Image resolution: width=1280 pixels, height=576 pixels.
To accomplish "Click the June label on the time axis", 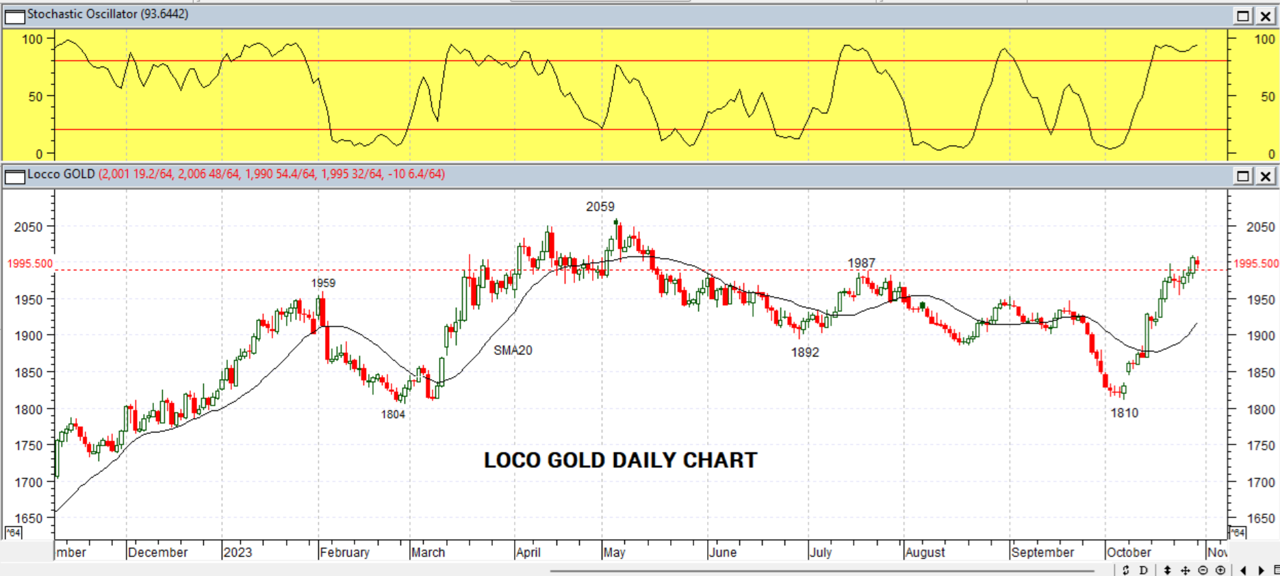I will 723,552.
